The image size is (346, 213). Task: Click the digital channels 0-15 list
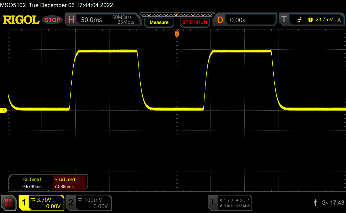[x=235, y=203]
